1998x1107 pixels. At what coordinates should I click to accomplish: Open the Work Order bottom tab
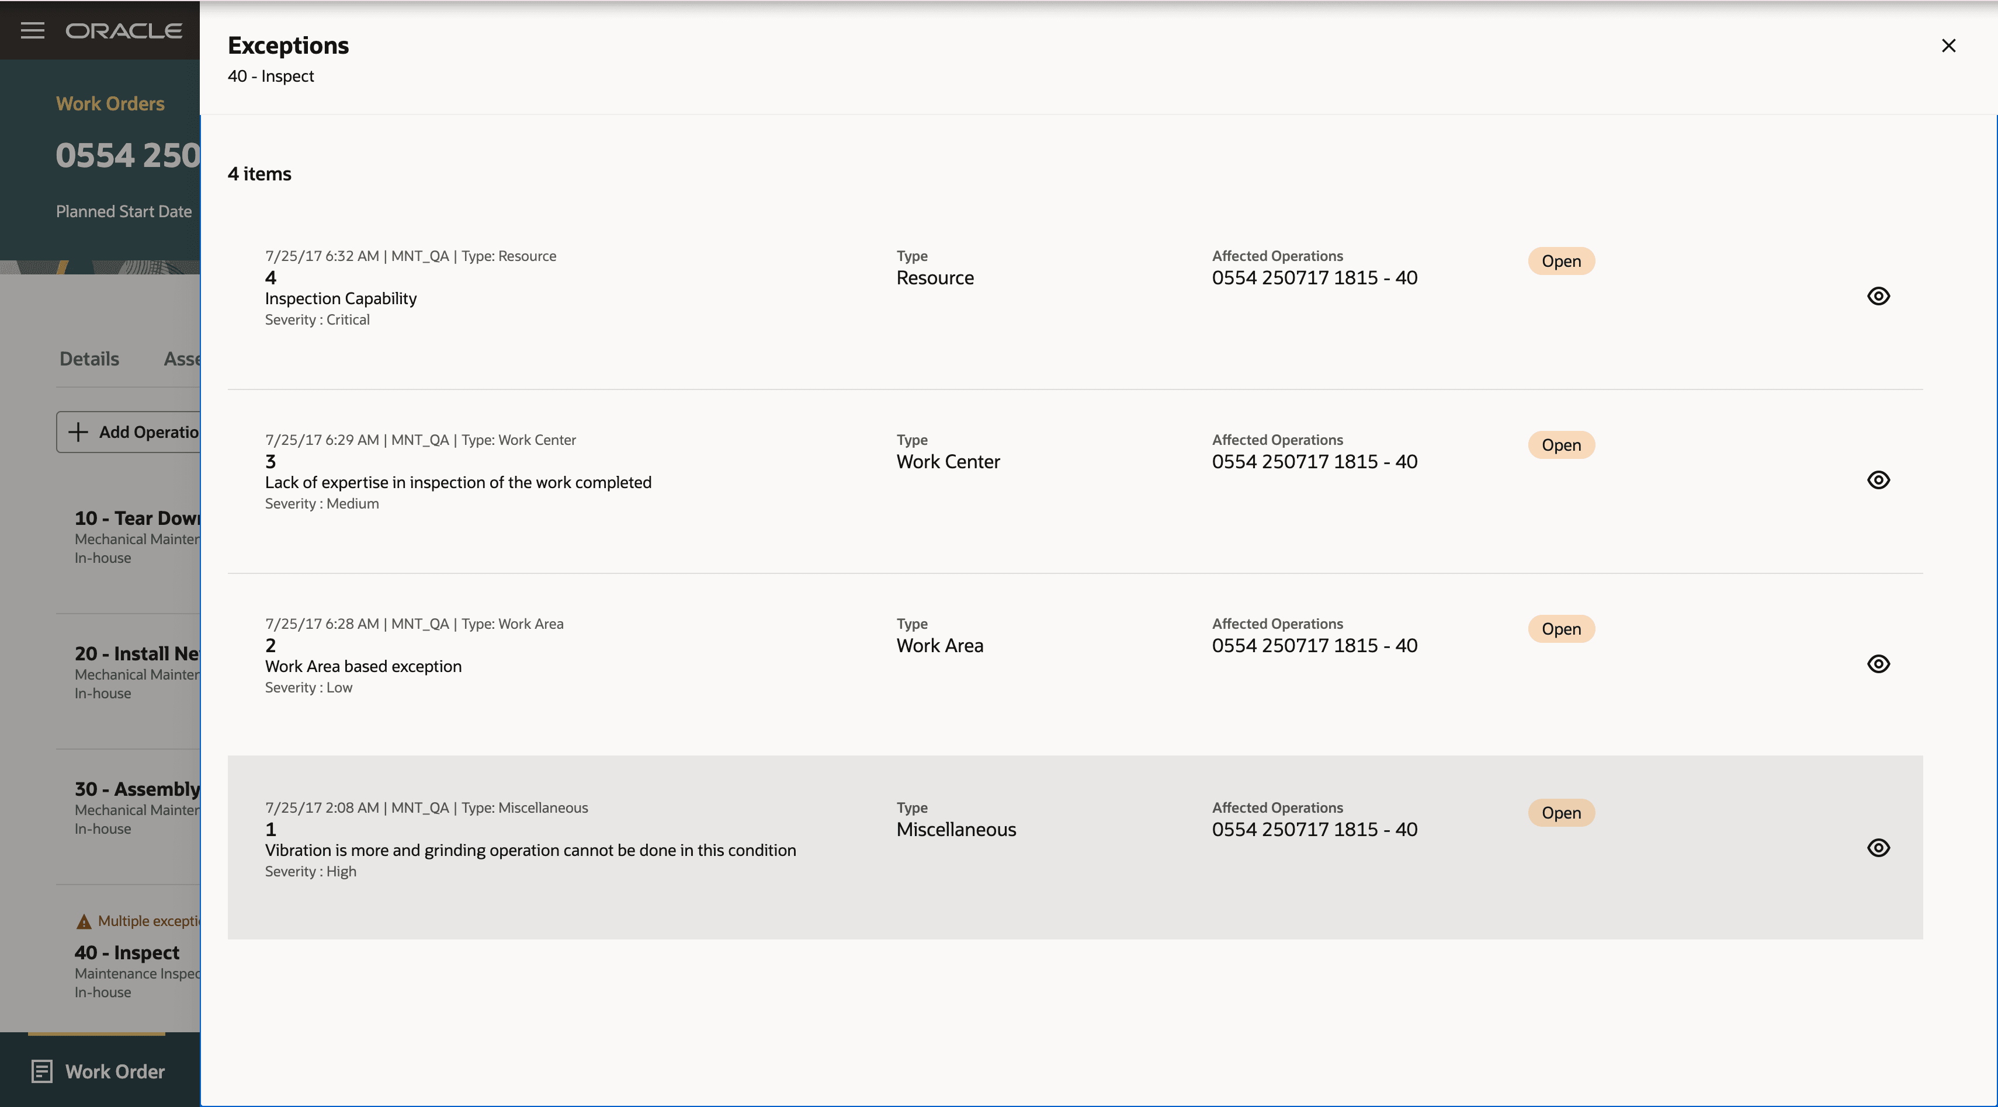[x=115, y=1071]
